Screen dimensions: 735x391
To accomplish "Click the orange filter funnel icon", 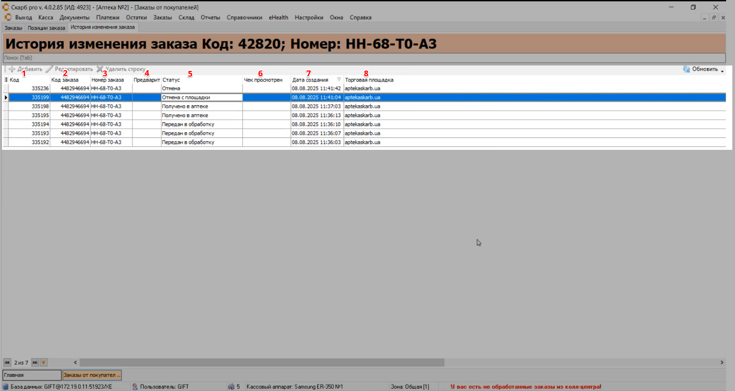I will coord(44,362).
